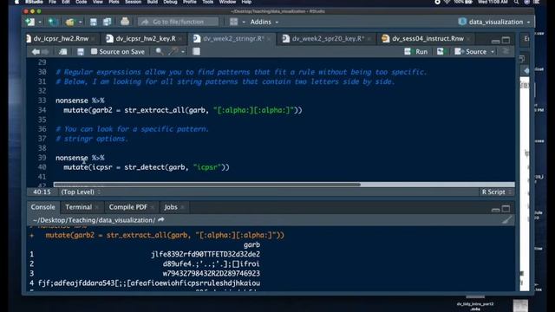Save the current document from main toolbar
The height and width of the screenshot is (312, 555).
[x=94, y=22]
